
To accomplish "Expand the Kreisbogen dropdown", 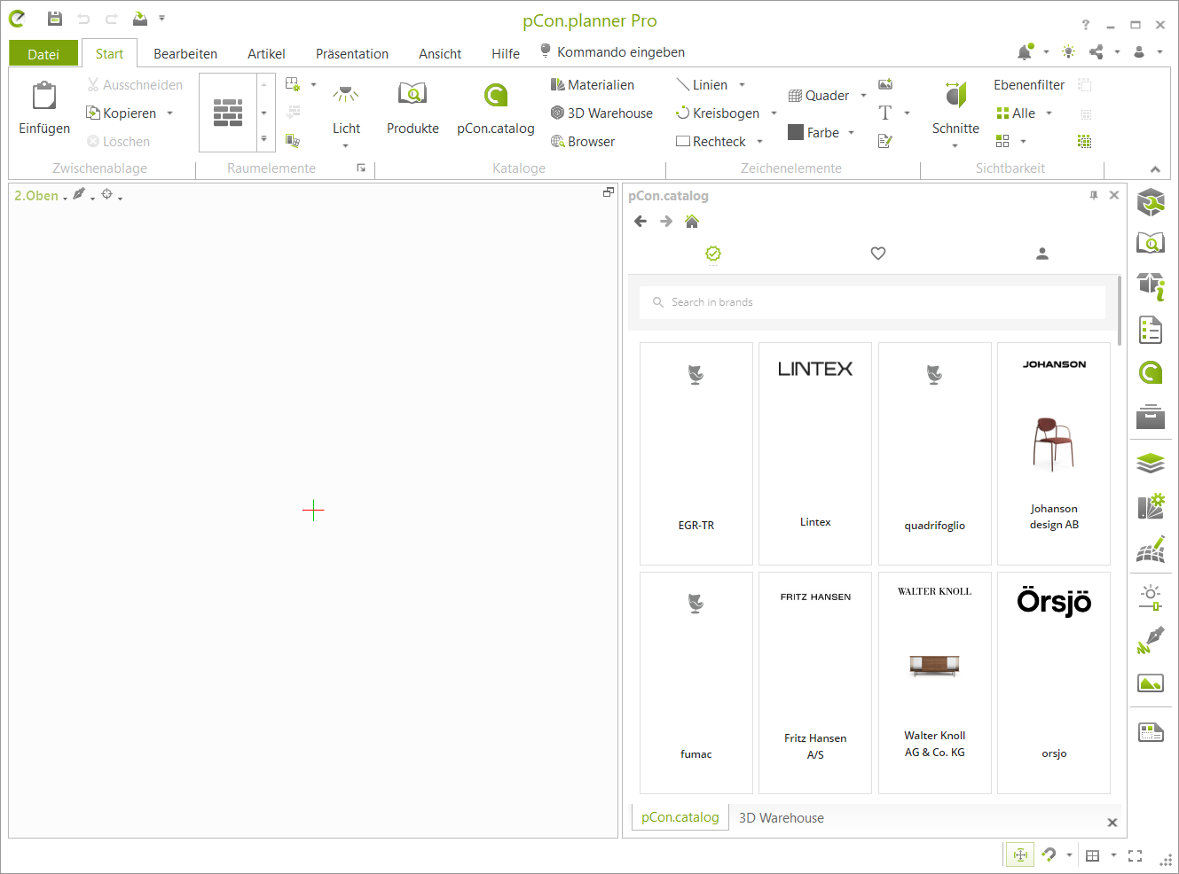I will coord(774,113).
